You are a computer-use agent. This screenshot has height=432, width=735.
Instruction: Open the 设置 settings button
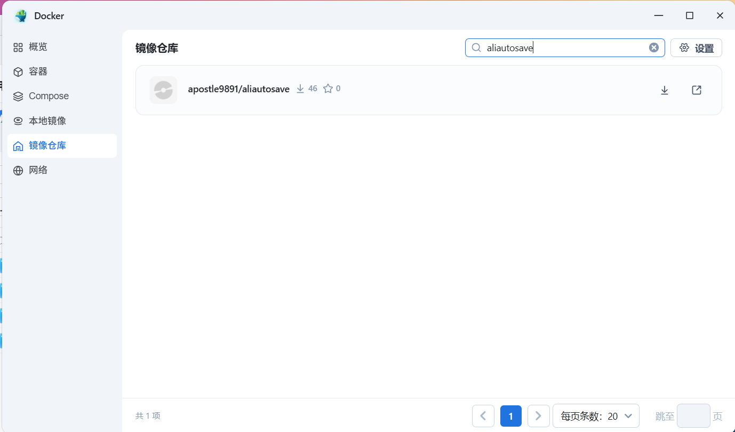696,47
